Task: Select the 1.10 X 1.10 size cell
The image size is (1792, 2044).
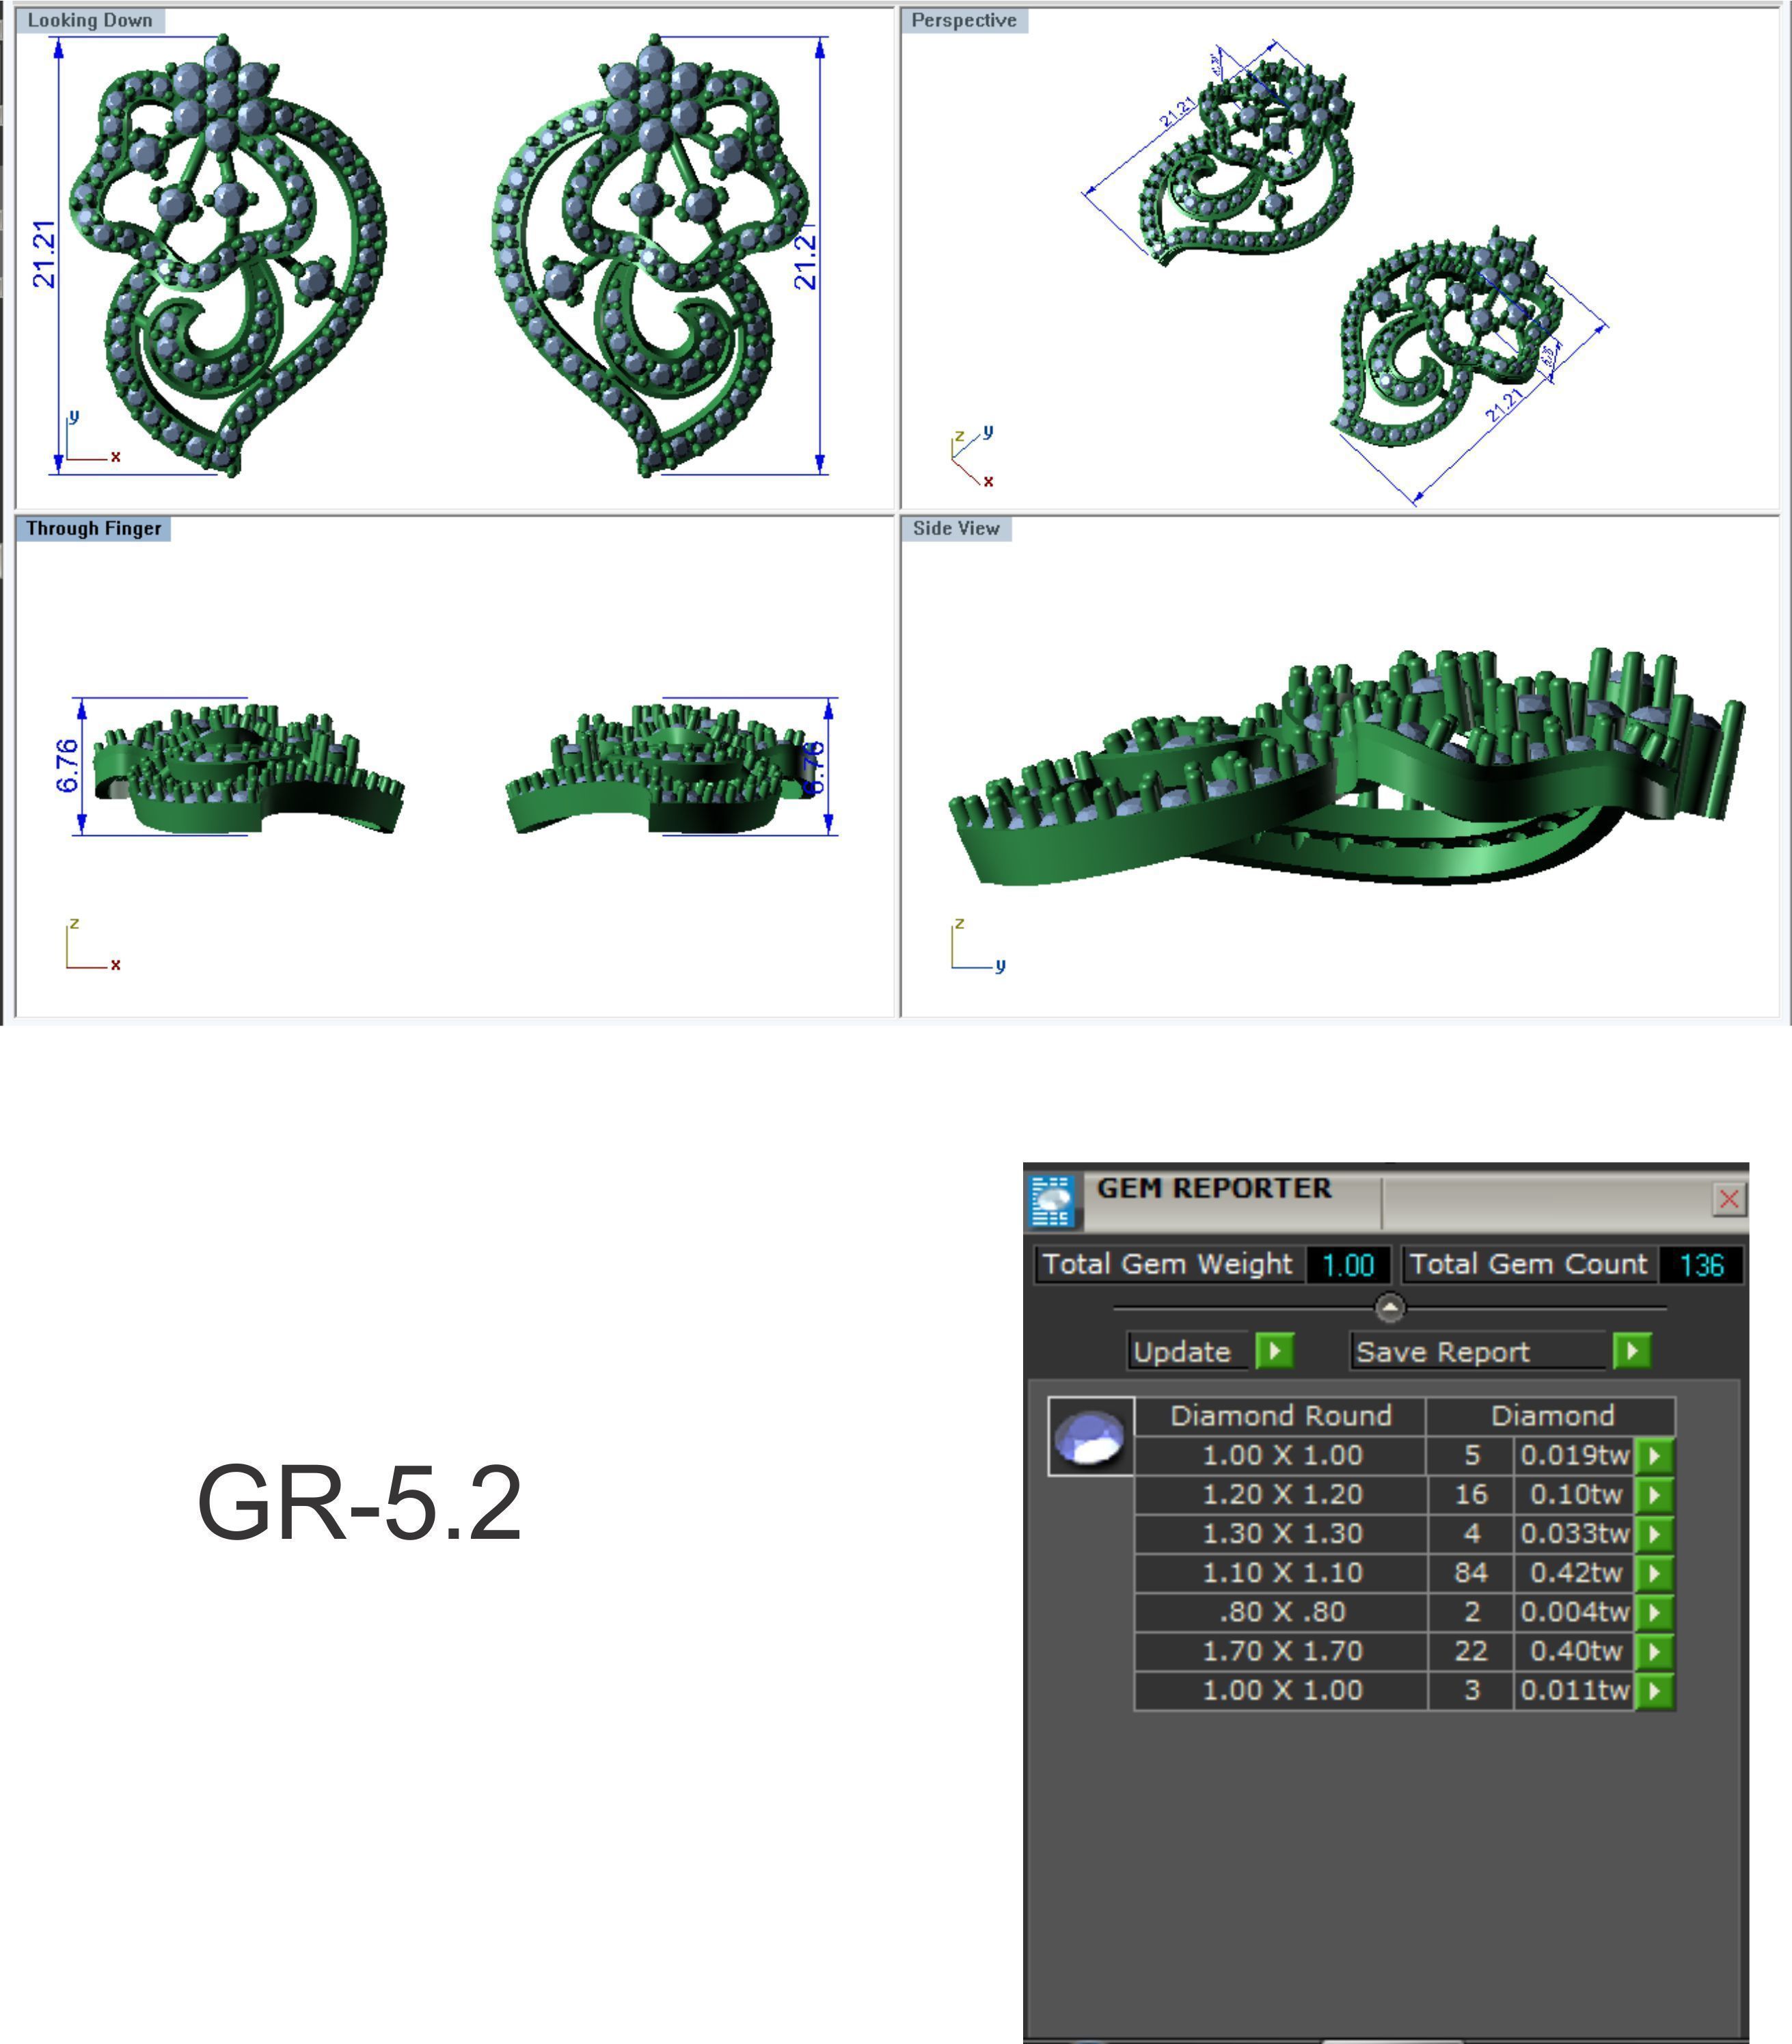Action: (1281, 1572)
